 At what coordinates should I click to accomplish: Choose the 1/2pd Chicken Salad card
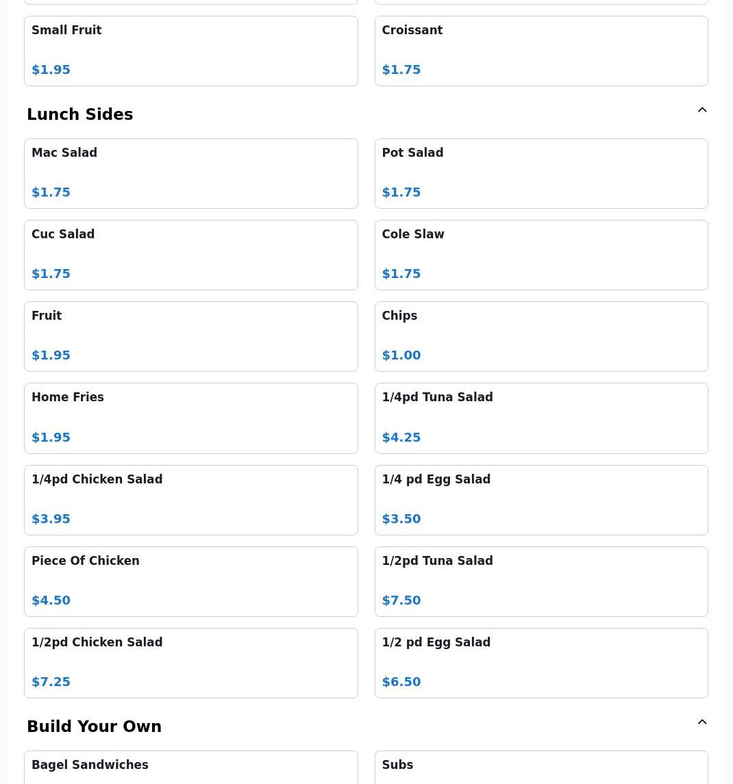tap(191, 663)
